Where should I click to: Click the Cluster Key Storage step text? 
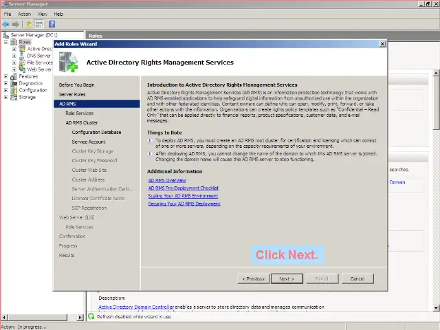[x=93, y=151]
